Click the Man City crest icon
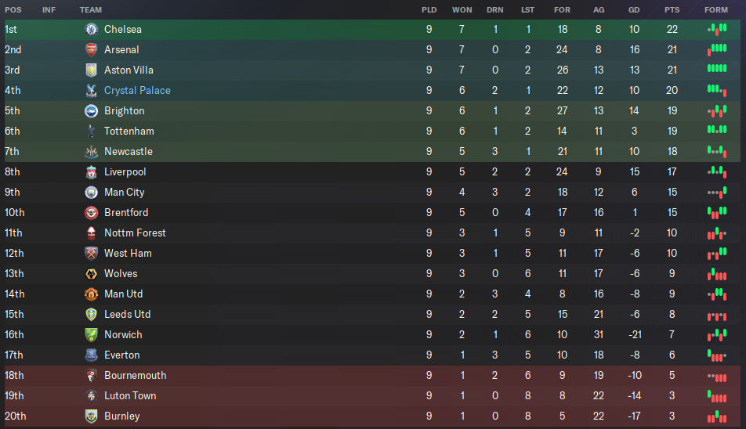 91,192
